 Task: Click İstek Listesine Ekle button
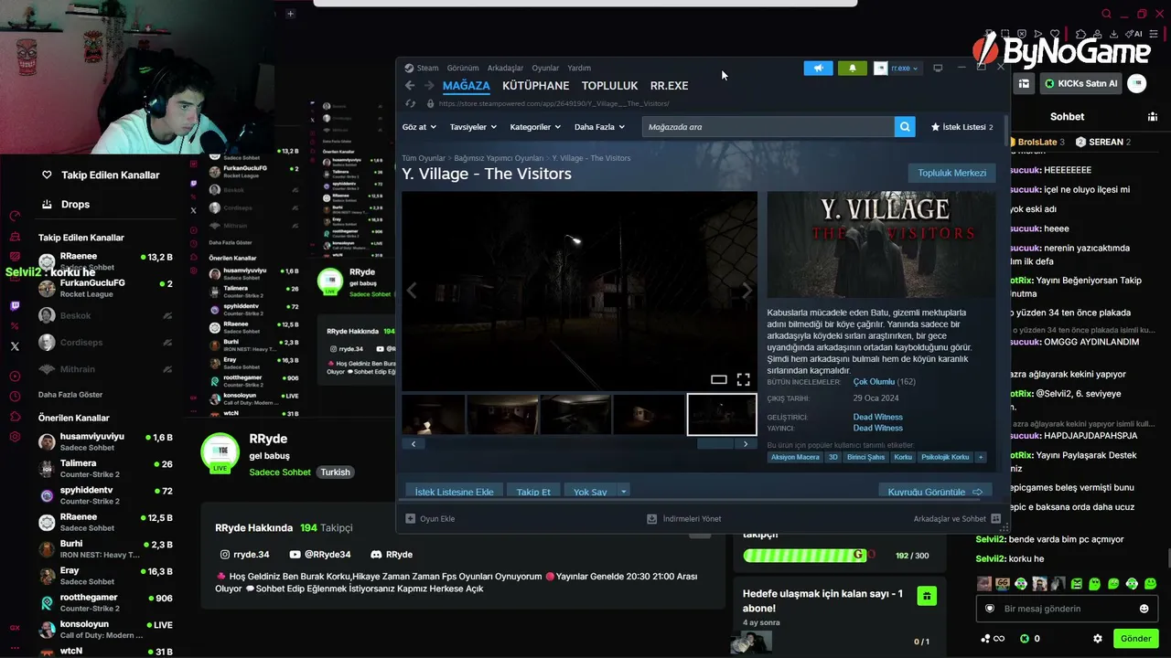pos(454,492)
